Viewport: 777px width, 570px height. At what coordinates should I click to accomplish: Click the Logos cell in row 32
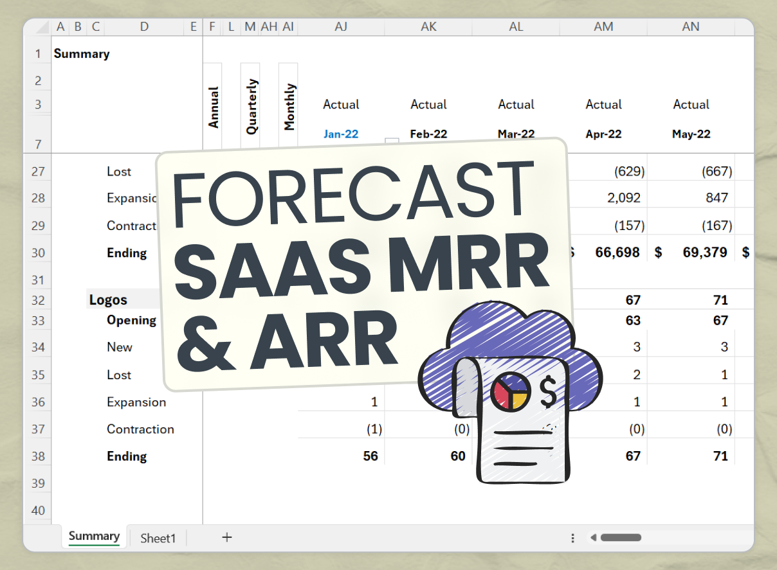click(107, 299)
